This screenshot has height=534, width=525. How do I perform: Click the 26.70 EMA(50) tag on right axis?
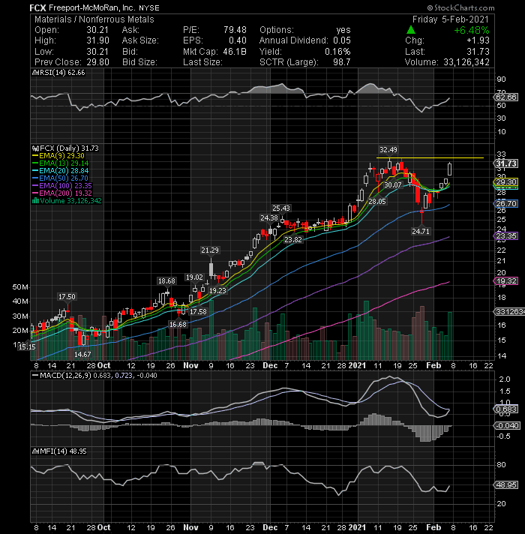click(x=505, y=204)
